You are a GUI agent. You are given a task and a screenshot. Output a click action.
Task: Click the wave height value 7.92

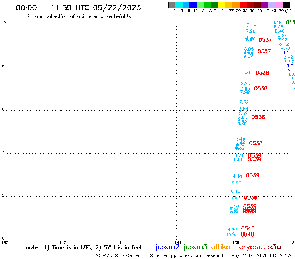click(x=283, y=40)
